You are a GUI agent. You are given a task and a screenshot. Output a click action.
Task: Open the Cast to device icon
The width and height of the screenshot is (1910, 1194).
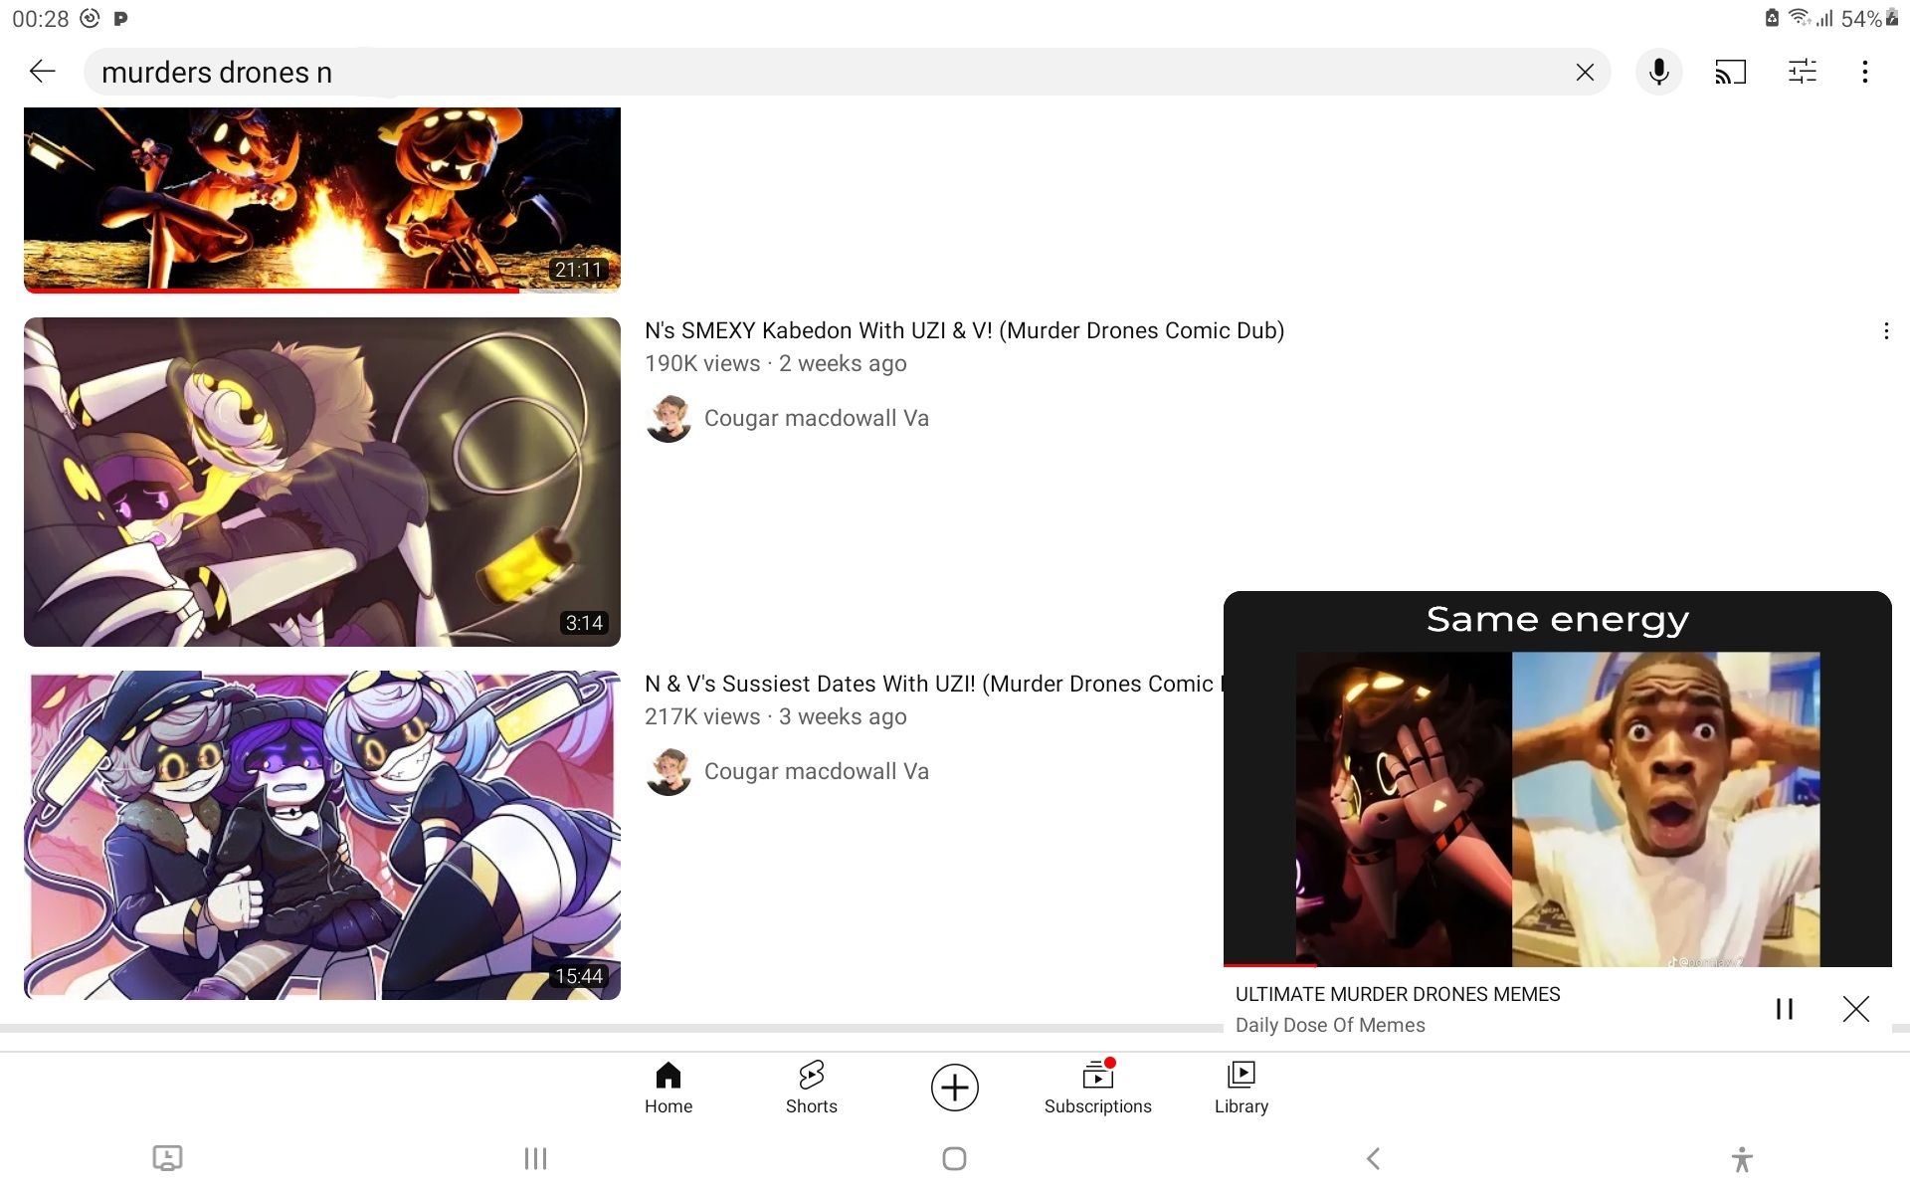tap(1730, 72)
